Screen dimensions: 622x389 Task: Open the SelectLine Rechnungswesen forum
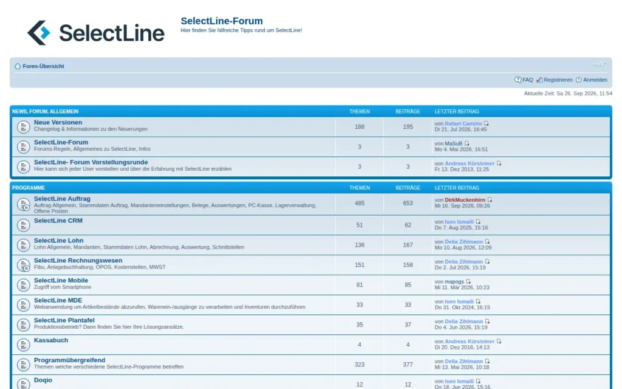point(78,260)
